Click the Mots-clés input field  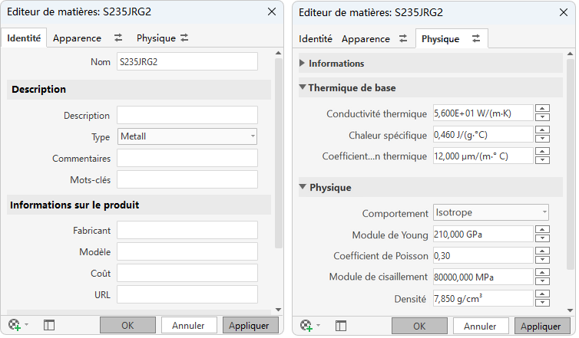(x=187, y=179)
